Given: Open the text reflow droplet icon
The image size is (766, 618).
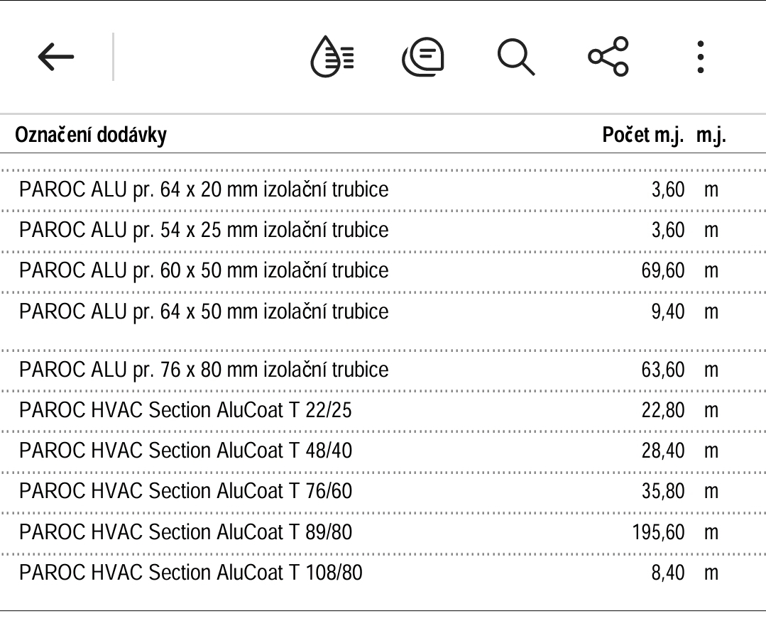Looking at the screenshot, I should click(x=332, y=57).
